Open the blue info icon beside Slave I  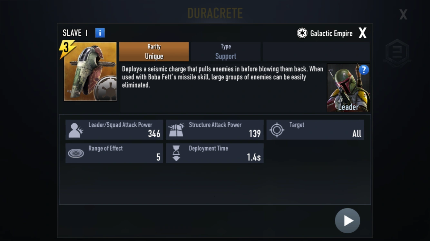(100, 33)
